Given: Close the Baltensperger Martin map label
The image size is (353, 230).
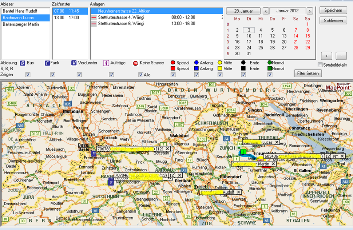Looking at the screenshot, I should [273, 164].
